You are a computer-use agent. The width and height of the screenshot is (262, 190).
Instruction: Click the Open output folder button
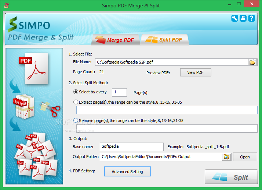pyautogui.click(x=245, y=157)
